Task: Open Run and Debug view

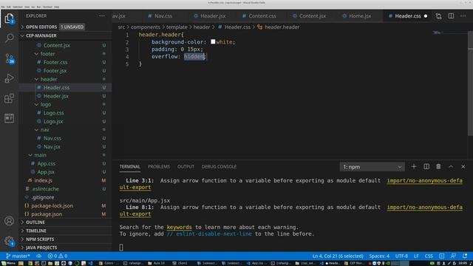Action: 10,78
